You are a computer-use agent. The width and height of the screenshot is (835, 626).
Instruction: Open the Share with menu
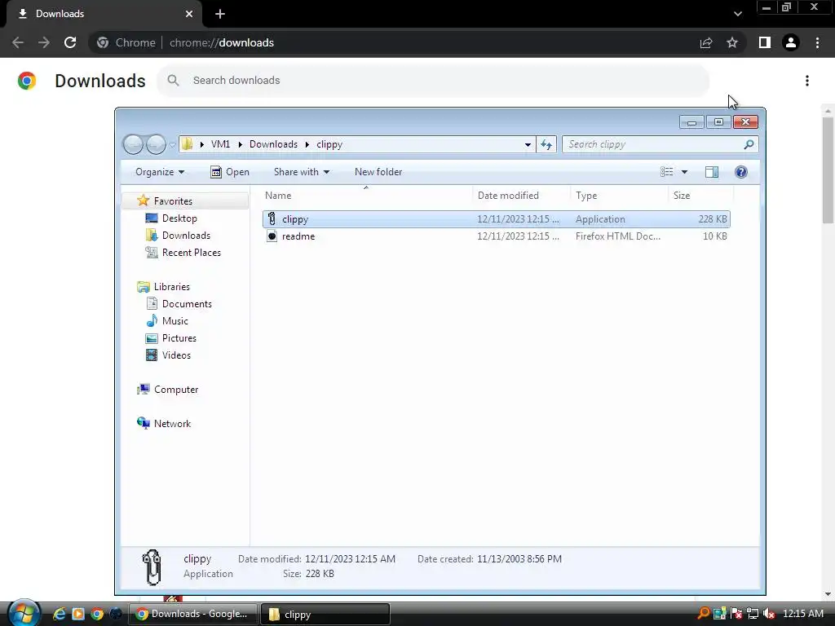(302, 172)
